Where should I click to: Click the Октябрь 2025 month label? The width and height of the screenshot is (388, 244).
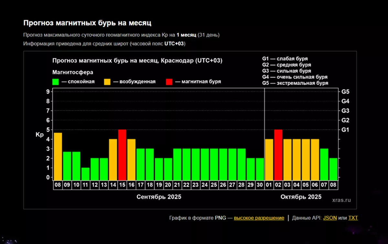(x=301, y=197)
